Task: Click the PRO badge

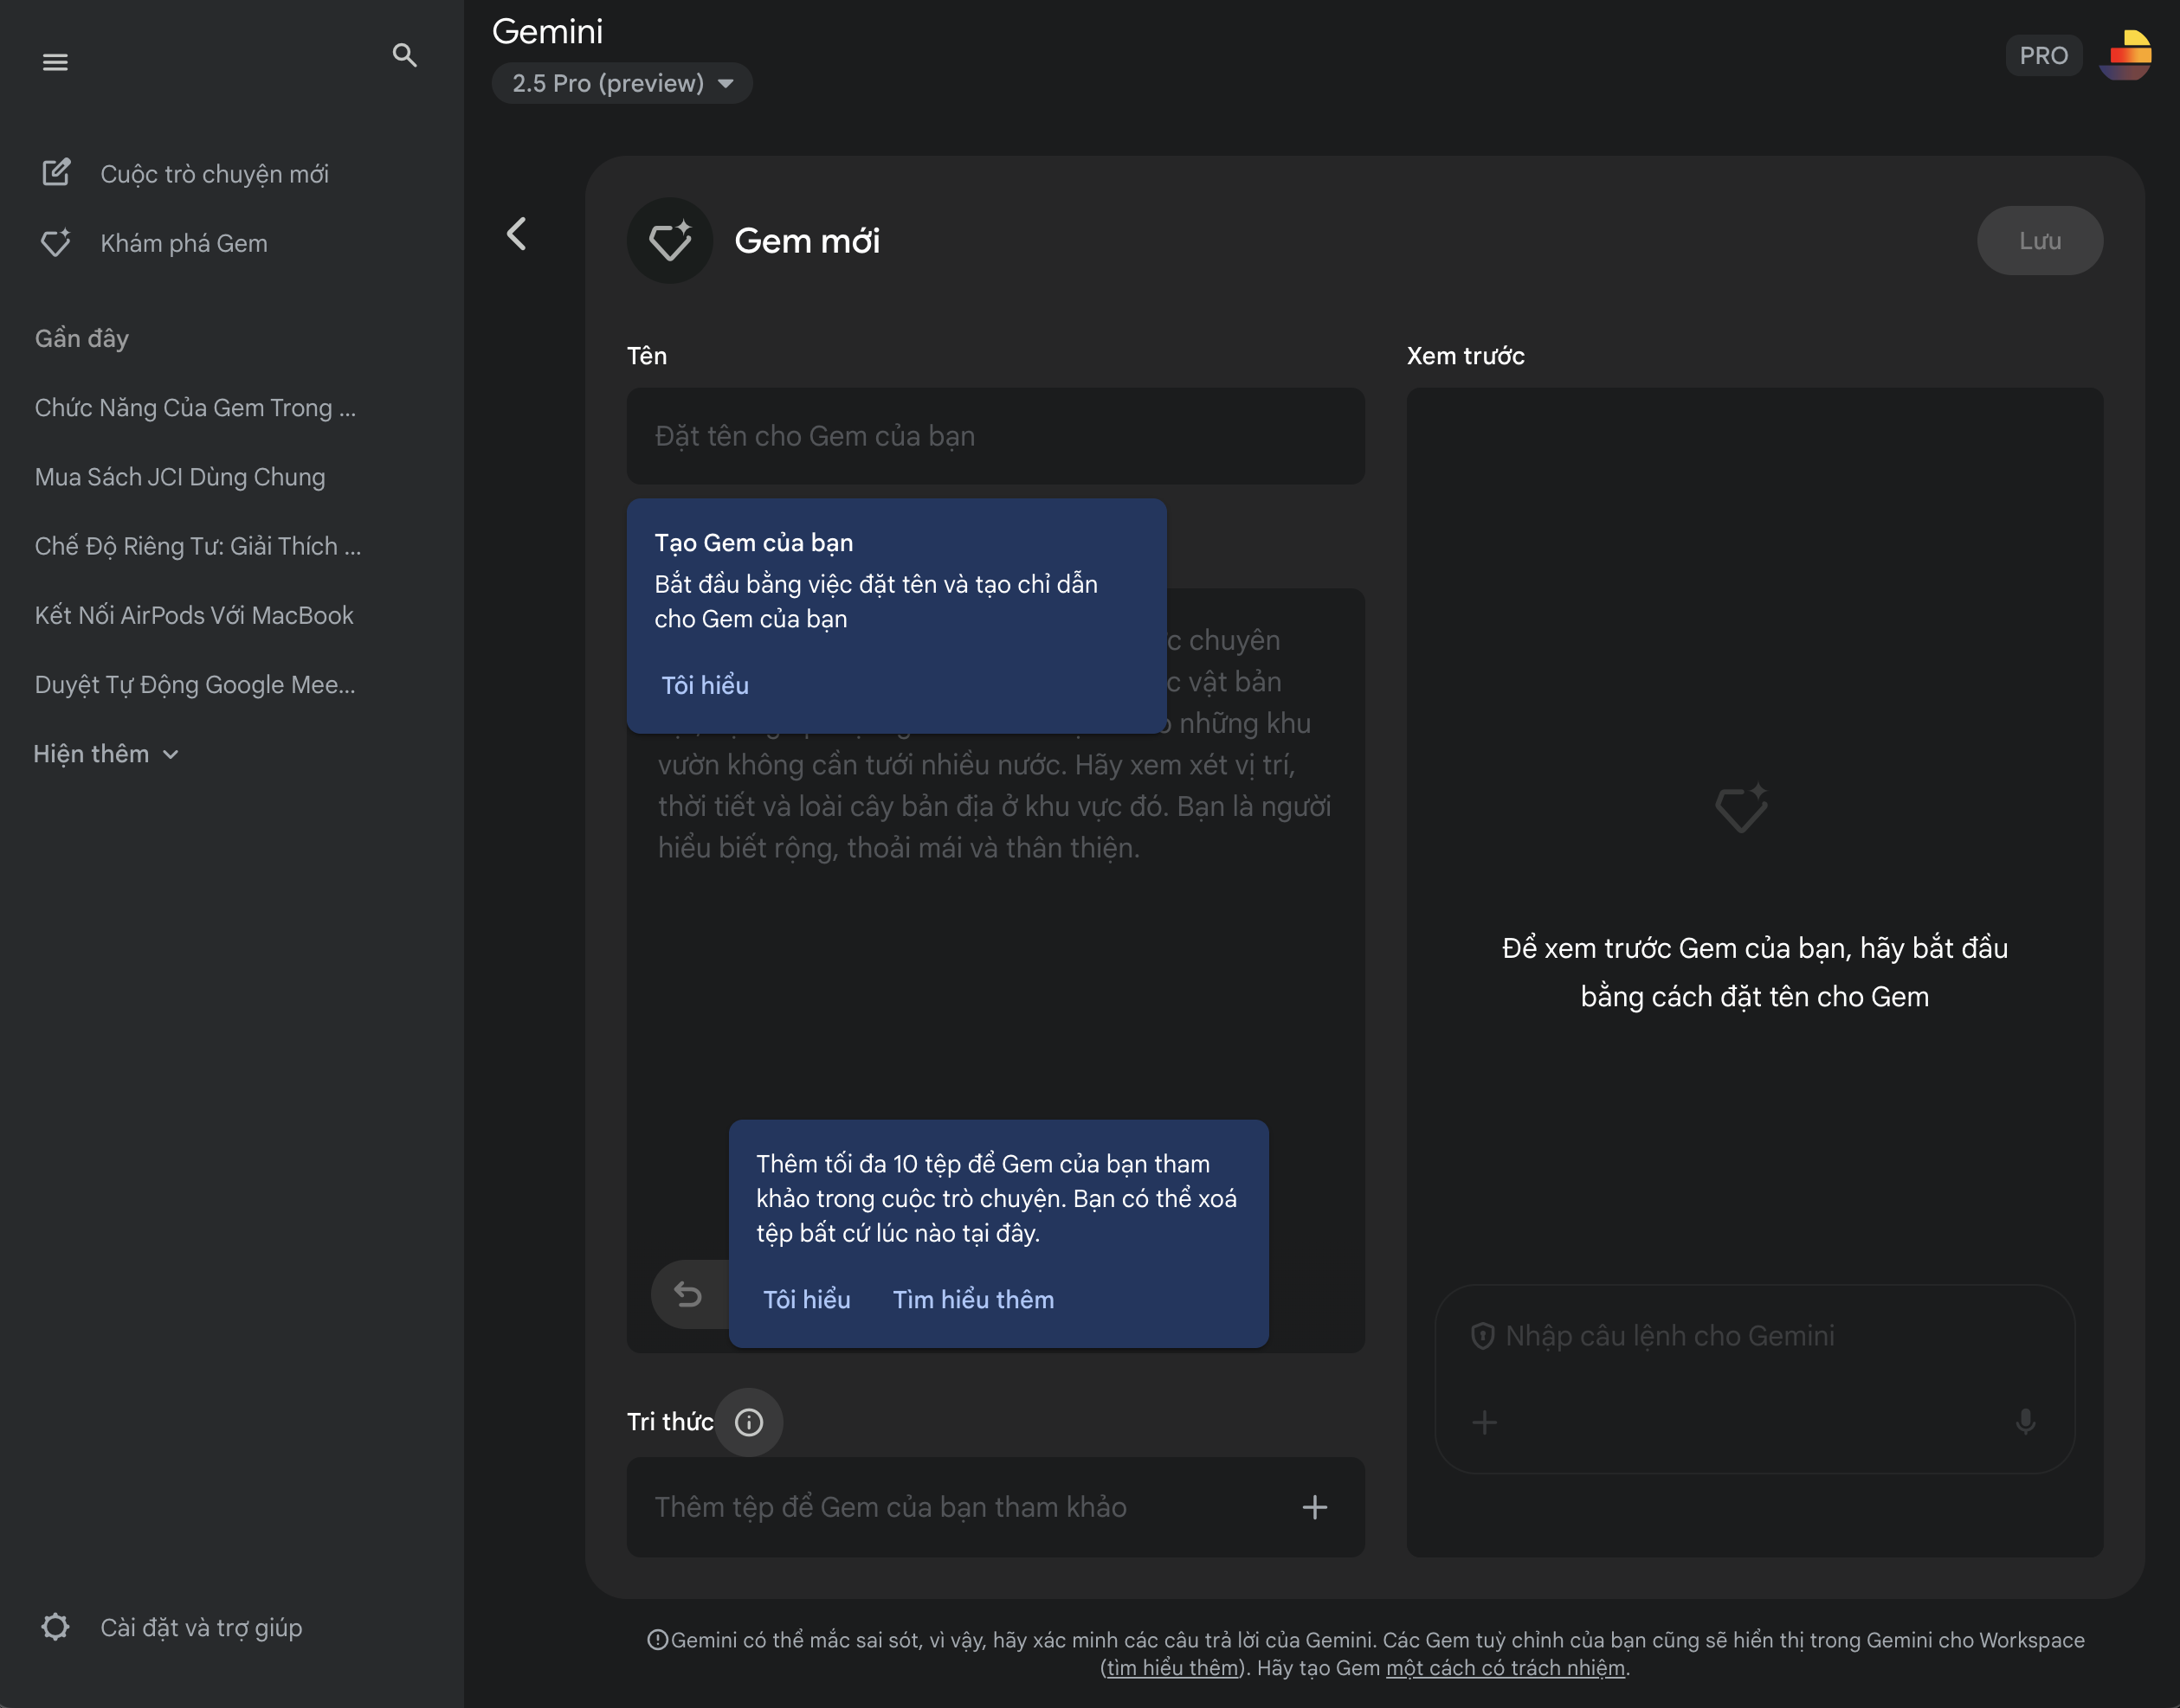Action: (2043, 55)
